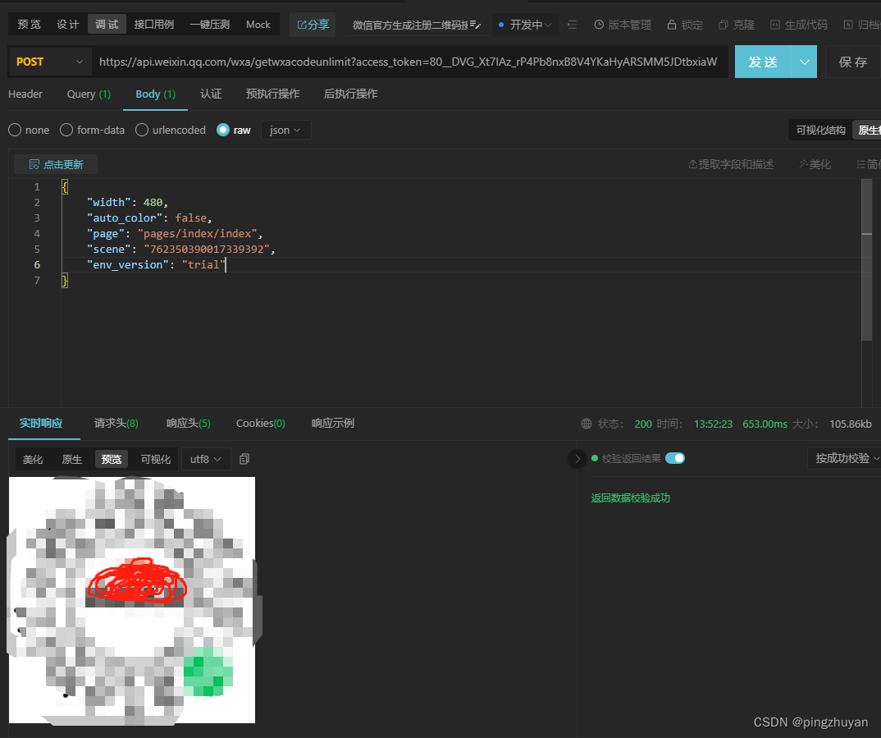Select the none body type

coord(15,130)
